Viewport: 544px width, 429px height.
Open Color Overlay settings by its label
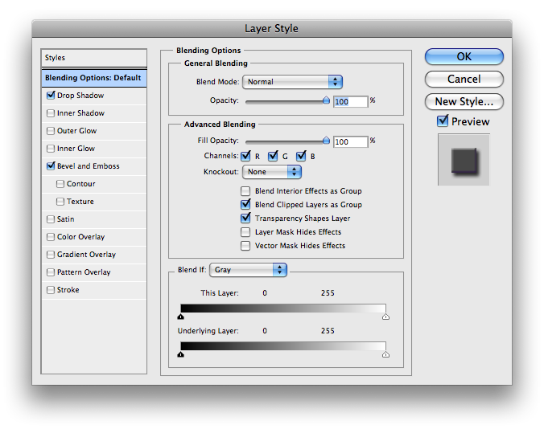point(80,237)
